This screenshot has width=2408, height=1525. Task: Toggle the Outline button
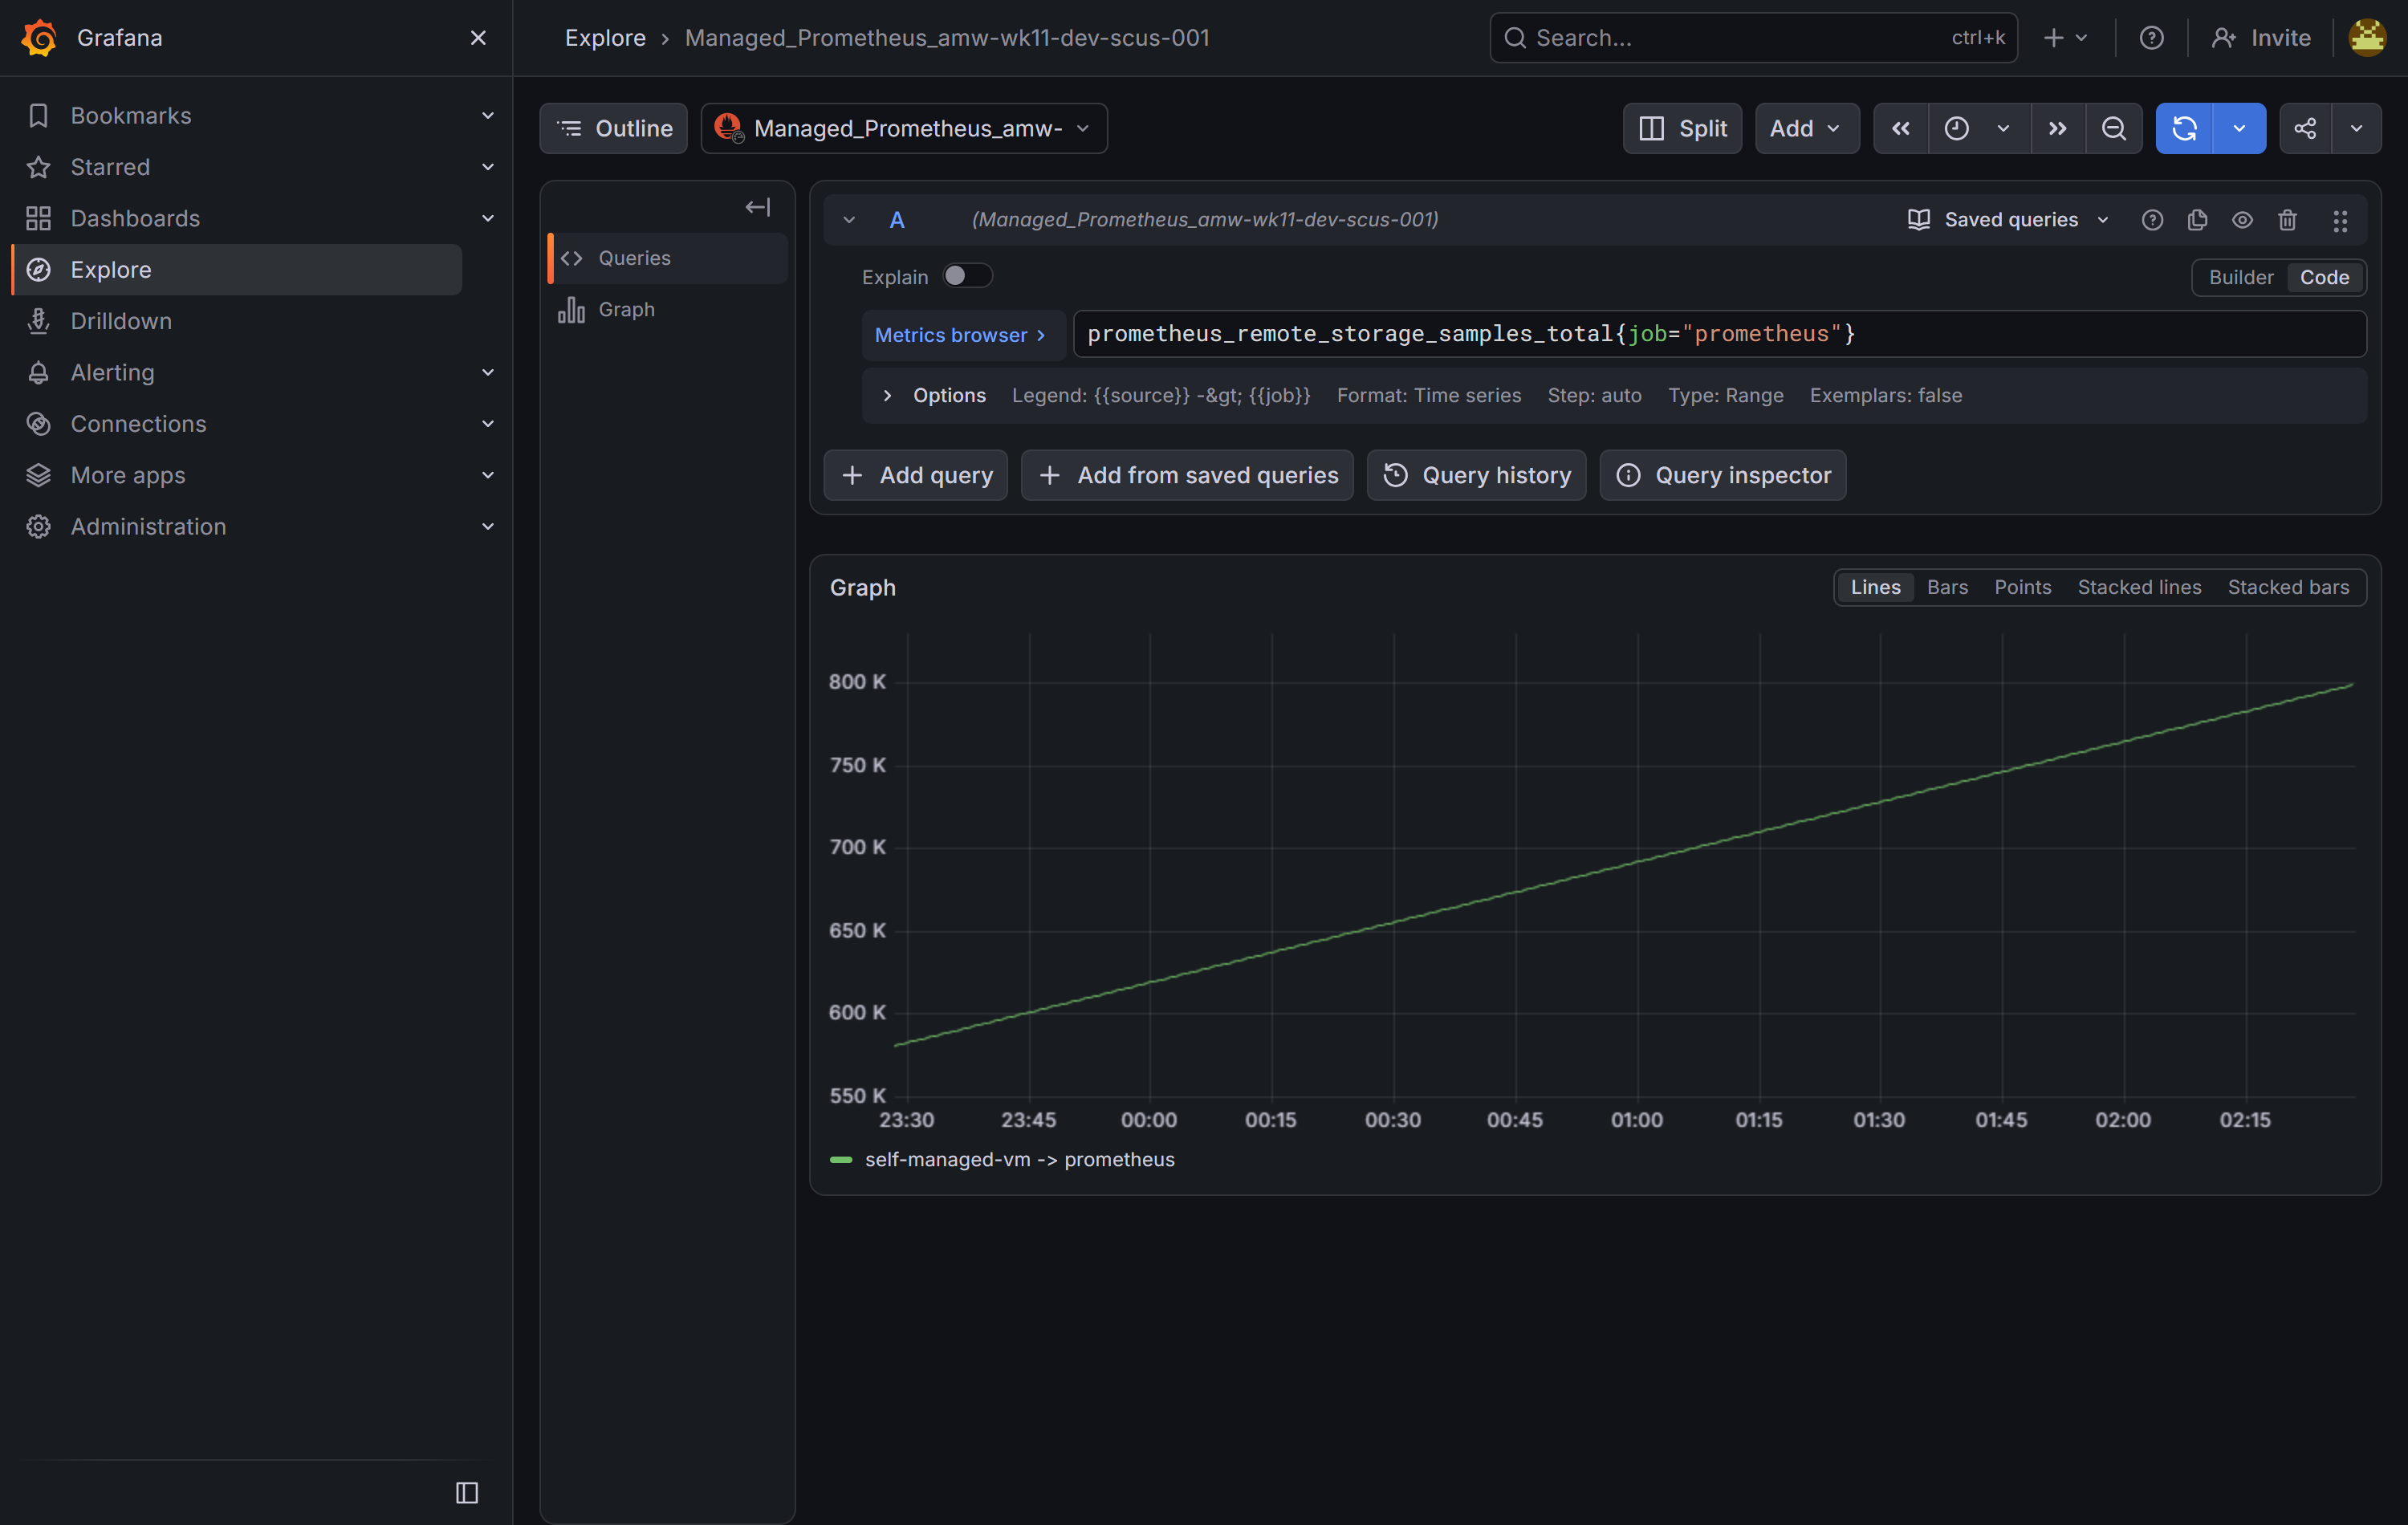pos(613,128)
